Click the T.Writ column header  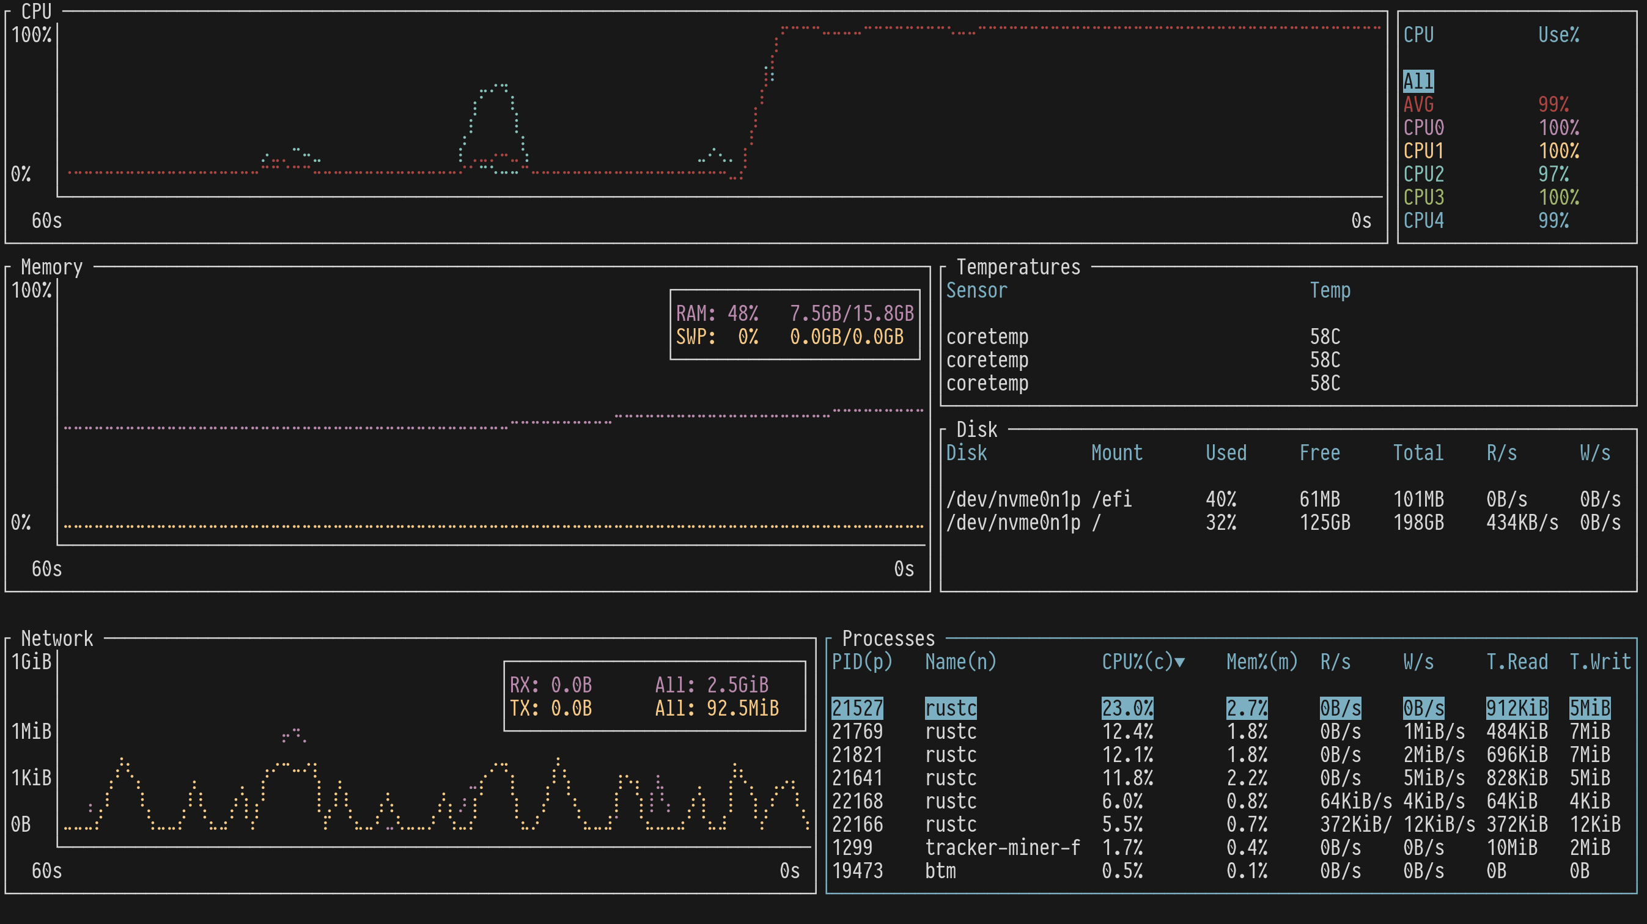[1600, 661]
